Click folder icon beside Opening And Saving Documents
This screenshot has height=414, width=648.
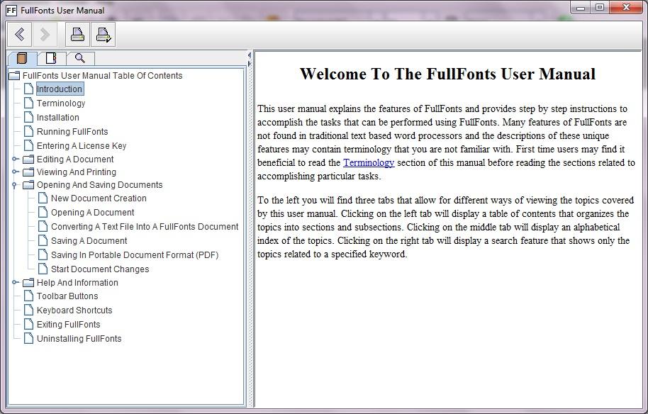click(28, 185)
